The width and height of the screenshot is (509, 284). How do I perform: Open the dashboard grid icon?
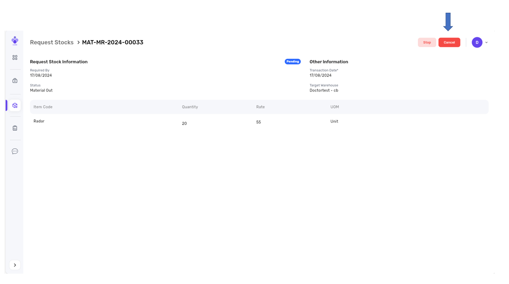[15, 58]
